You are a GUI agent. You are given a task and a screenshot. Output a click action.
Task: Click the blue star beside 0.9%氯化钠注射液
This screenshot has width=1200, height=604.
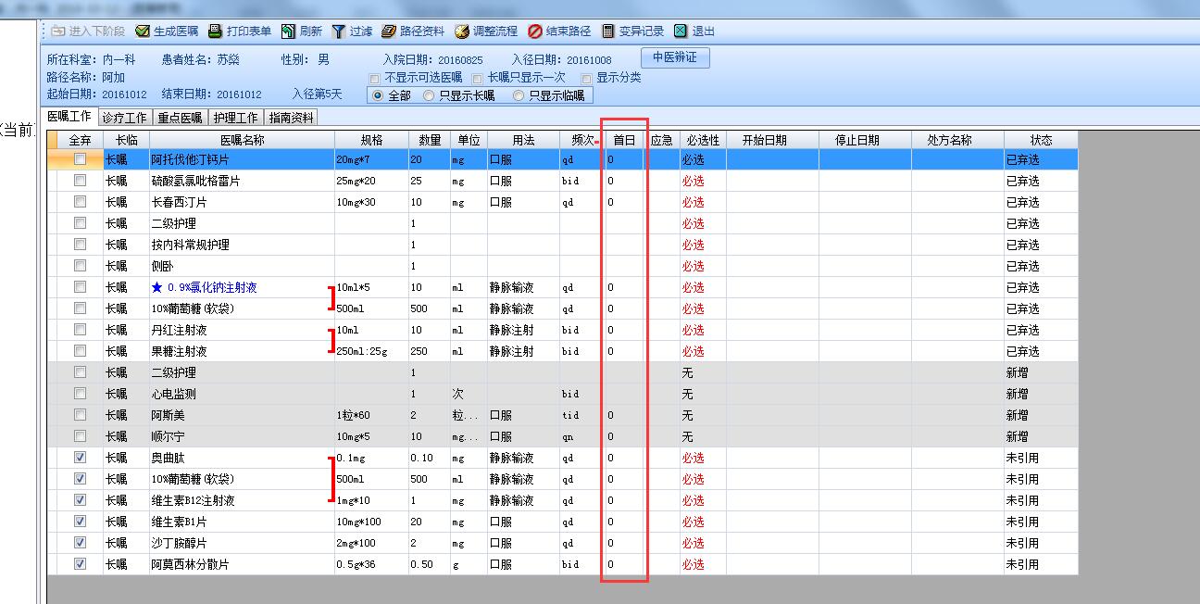[157, 287]
